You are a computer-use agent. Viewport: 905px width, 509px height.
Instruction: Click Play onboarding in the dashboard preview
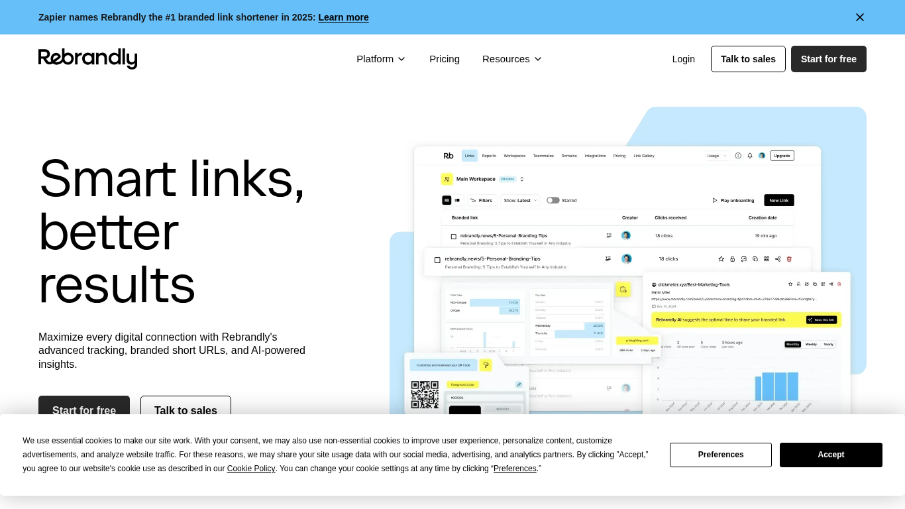pos(733,200)
